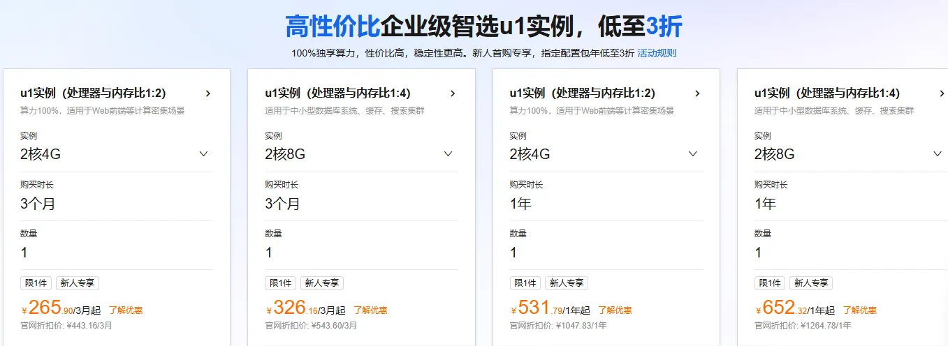948x346 pixels.
Task: Open arrow on the ¥652.32 u1实例 card title
Action: tap(942, 93)
